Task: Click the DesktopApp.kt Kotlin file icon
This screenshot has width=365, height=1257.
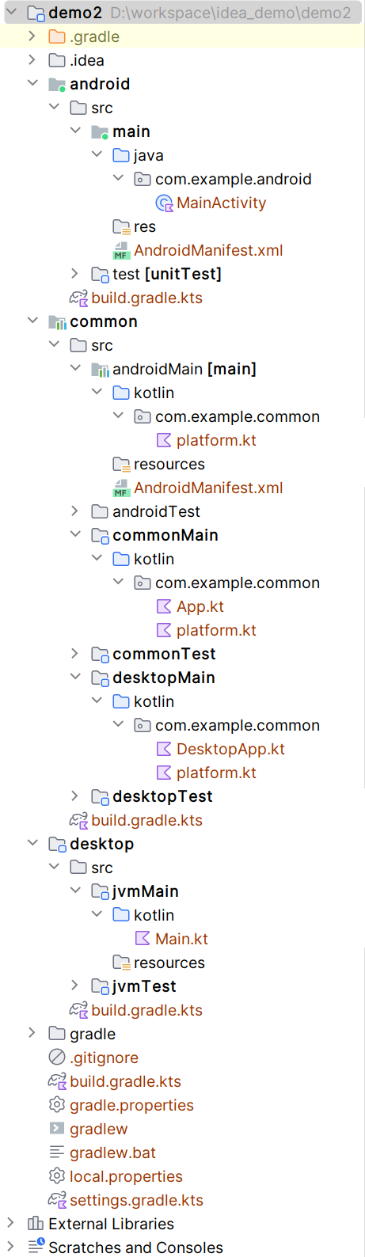Action: [x=164, y=749]
